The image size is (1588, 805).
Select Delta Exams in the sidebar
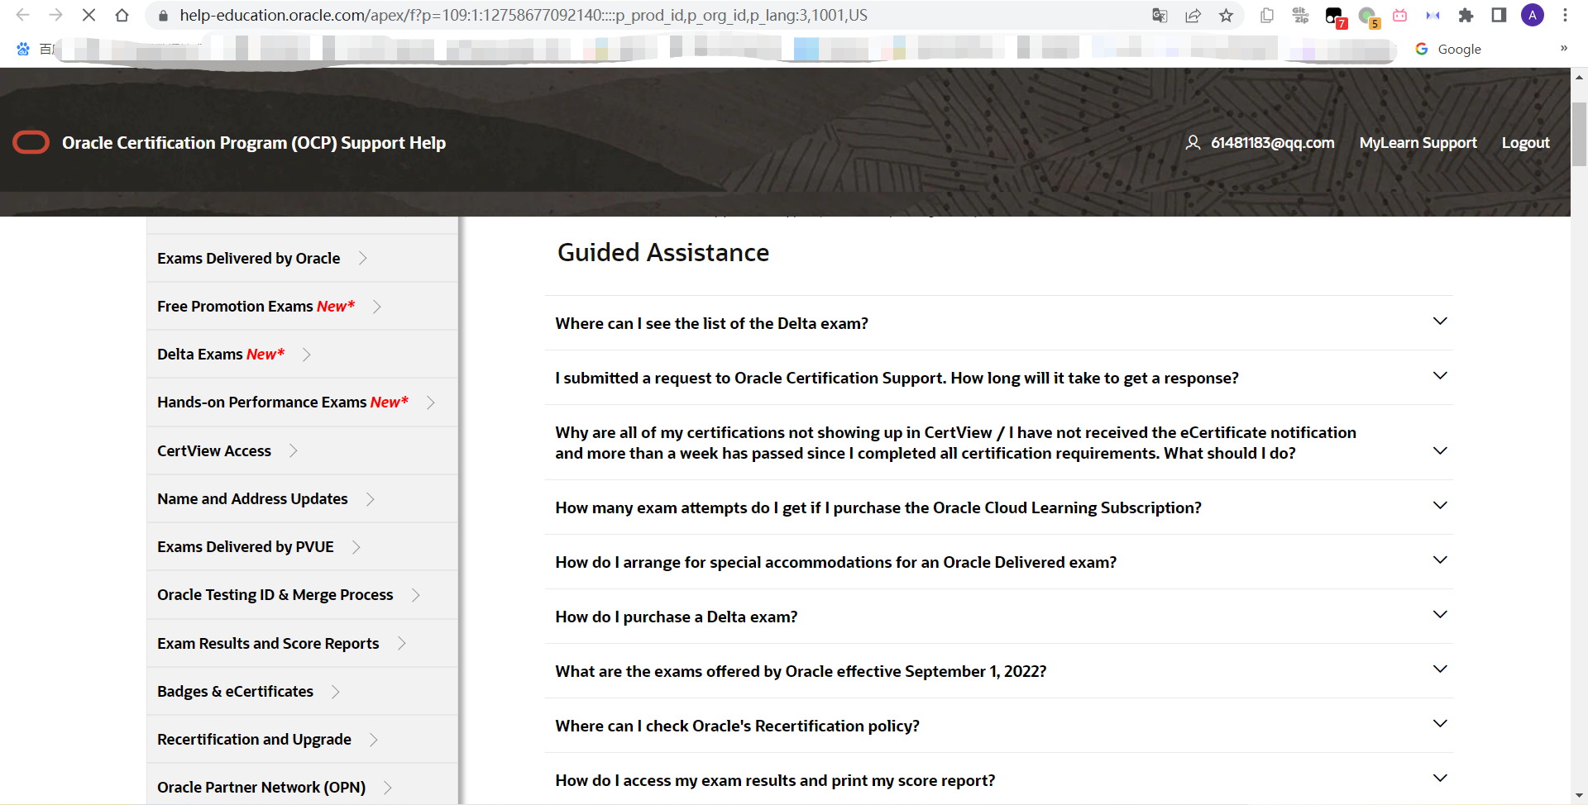(x=302, y=355)
